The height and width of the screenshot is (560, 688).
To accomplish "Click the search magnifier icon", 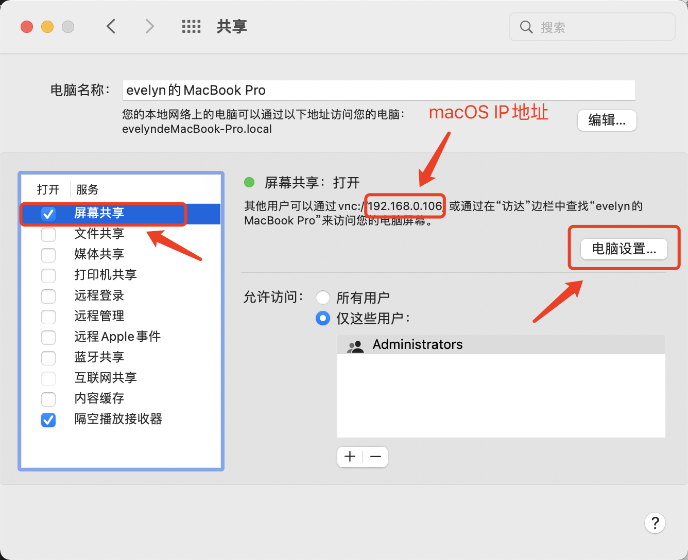I will point(526,27).
